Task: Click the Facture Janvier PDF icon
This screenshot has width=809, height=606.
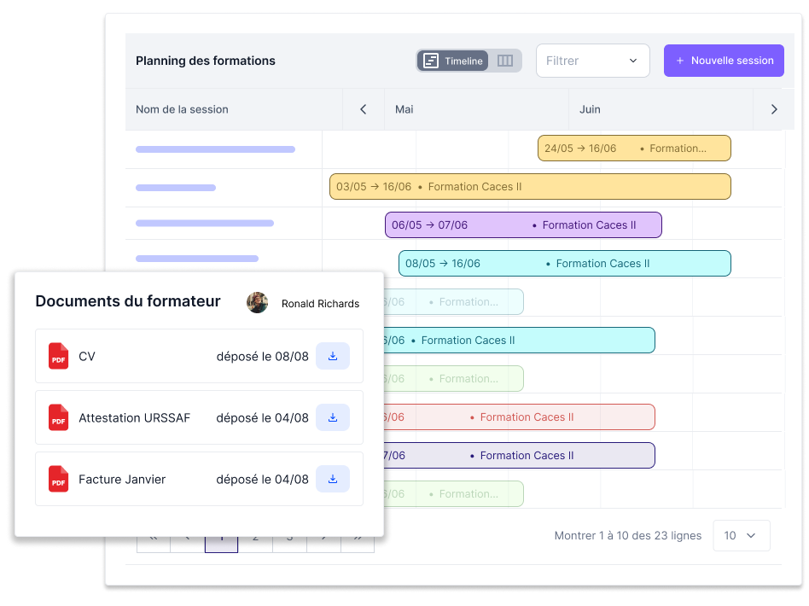Action: 58,479
